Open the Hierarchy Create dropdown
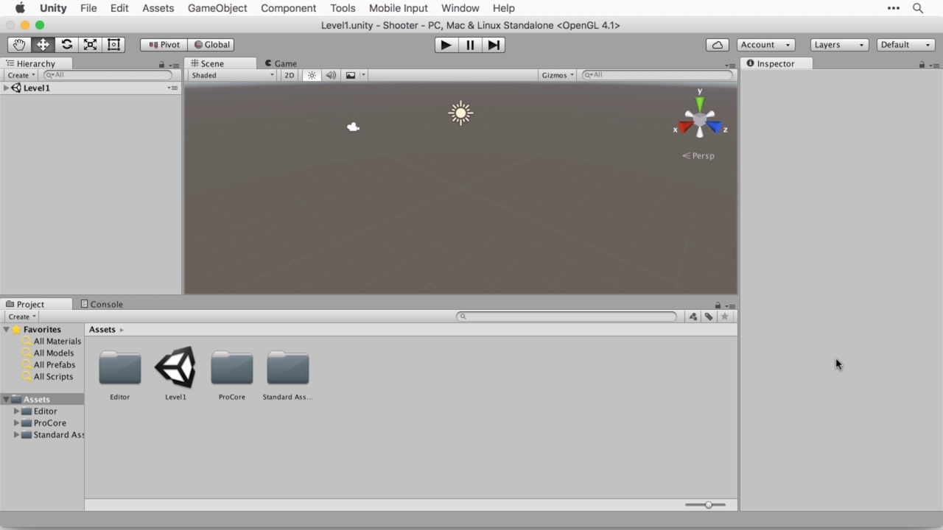Screen dimensions: 943x530 (x=21, y=75)
